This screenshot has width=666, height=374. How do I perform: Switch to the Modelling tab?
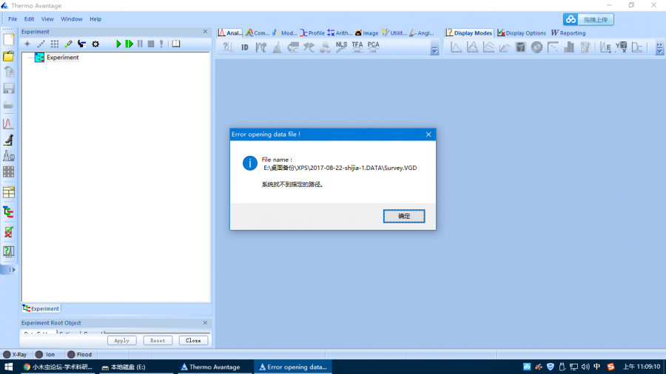click(x=284, y=33)
